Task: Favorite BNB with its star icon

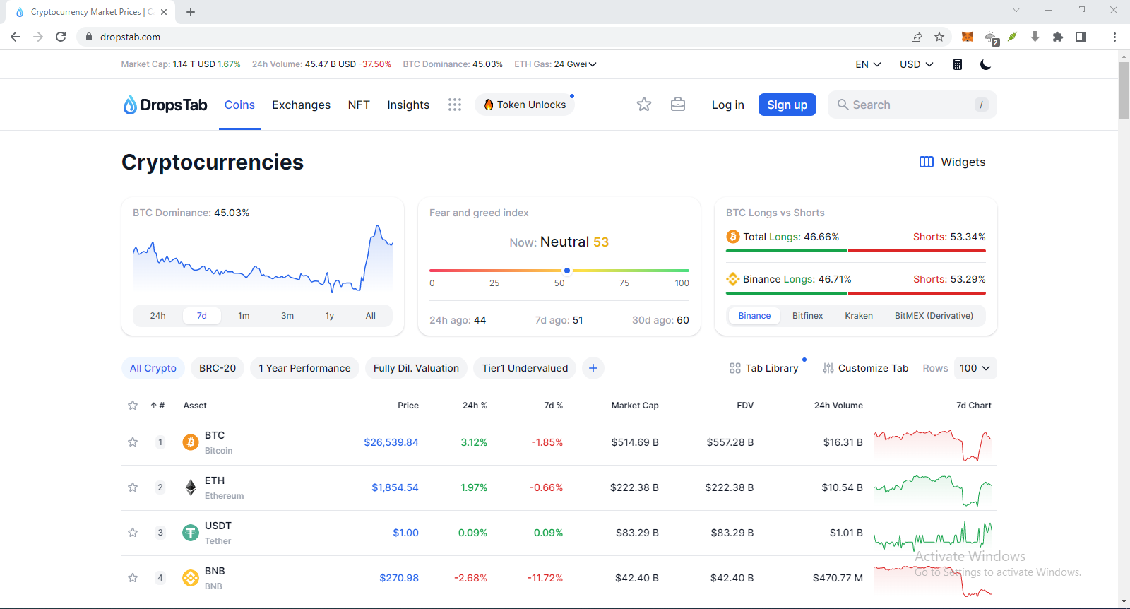Action: (x=133, y=578)
